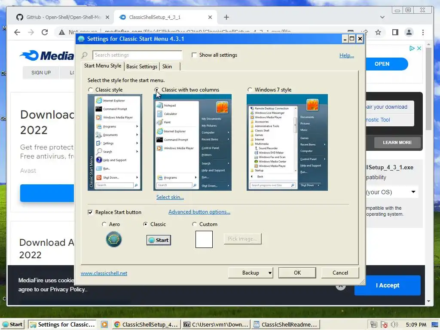Reload the browser page
The height and width of the screenshot is (330, 440).
45,32
